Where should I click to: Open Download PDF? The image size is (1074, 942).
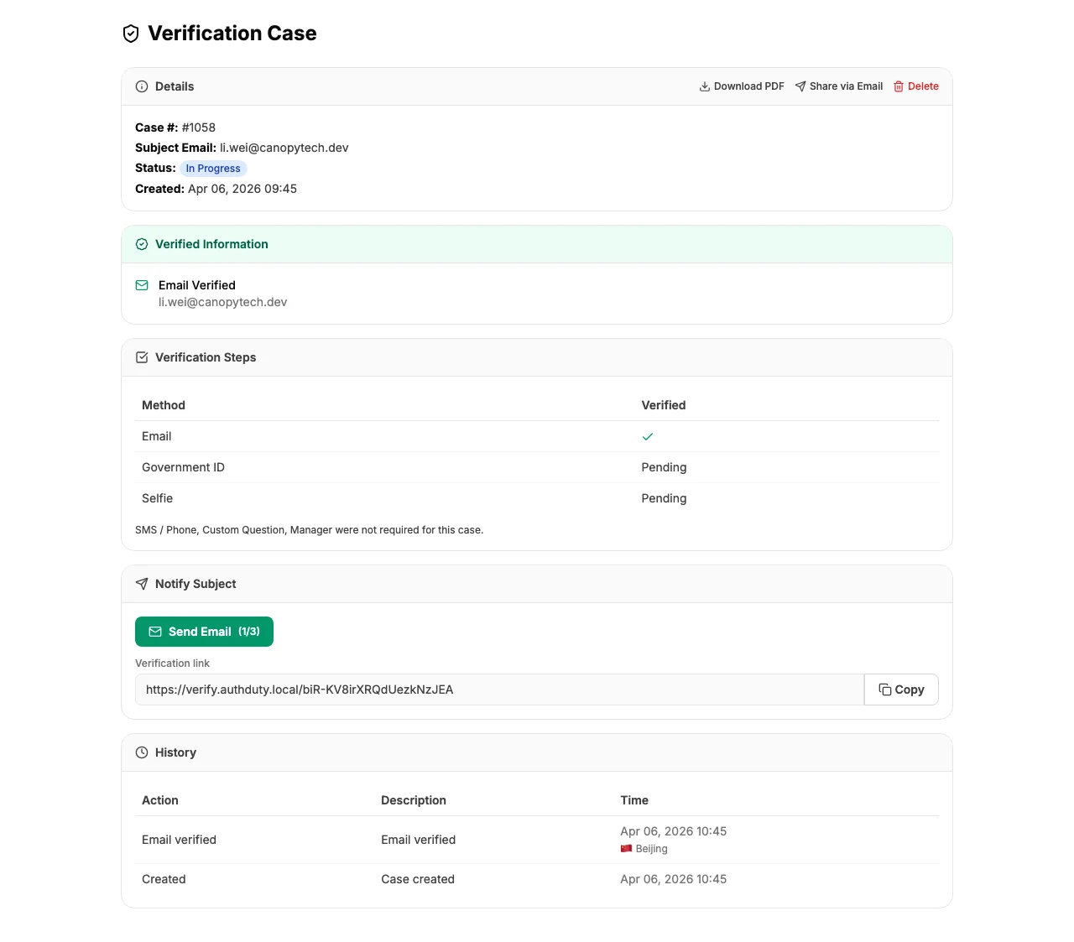742,86
